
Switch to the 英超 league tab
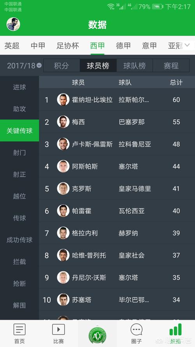coord(12,46)
